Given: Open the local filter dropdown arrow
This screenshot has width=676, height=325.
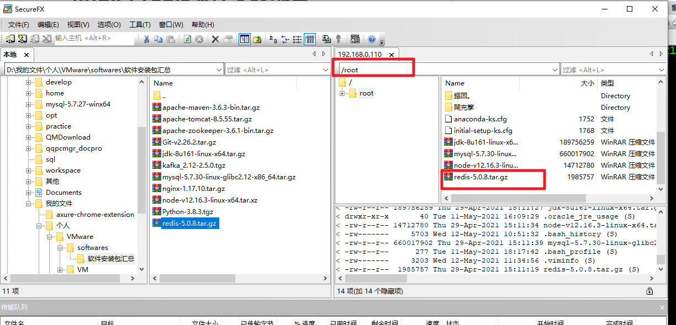Looking at the screenshot, I should coord(325,70).
